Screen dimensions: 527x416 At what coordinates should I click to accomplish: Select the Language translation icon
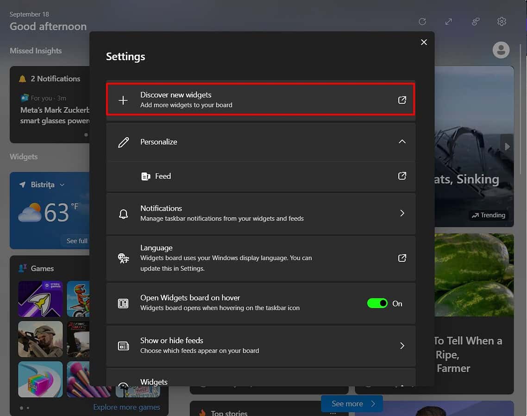[123, 258]
